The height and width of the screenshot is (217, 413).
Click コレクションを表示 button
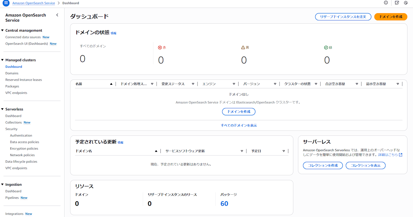click(x=366, y=165)
